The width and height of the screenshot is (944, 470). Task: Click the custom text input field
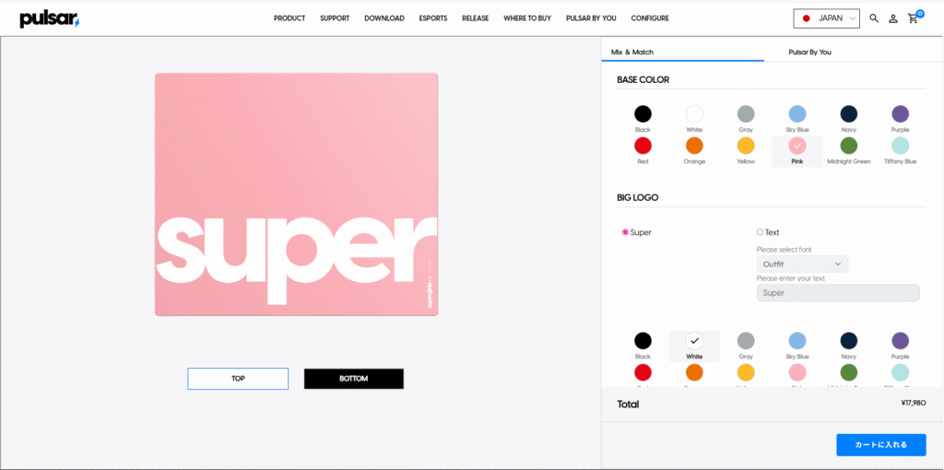838,293
